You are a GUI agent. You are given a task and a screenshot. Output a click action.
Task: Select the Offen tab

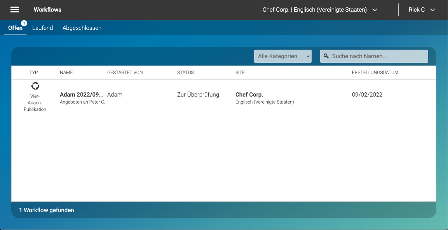(x=15, y=28)
